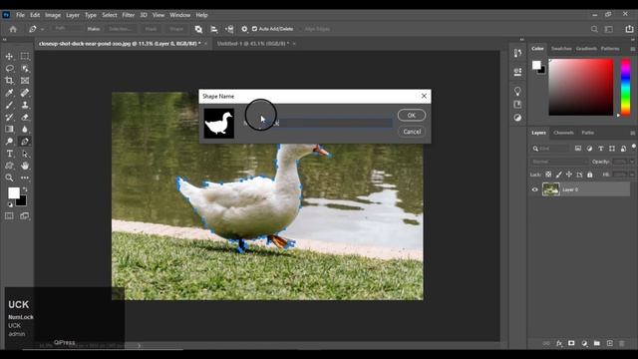638x359 pixels.
Task: Select the Frame tool
Action: [x=25, y=81]
